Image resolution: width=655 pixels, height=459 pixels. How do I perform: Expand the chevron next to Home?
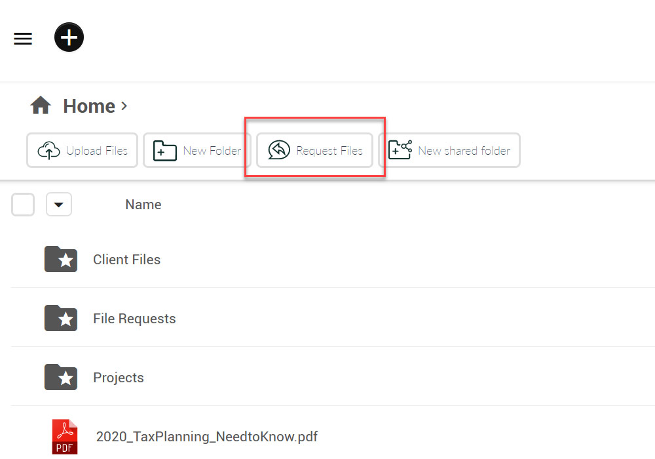124,106
